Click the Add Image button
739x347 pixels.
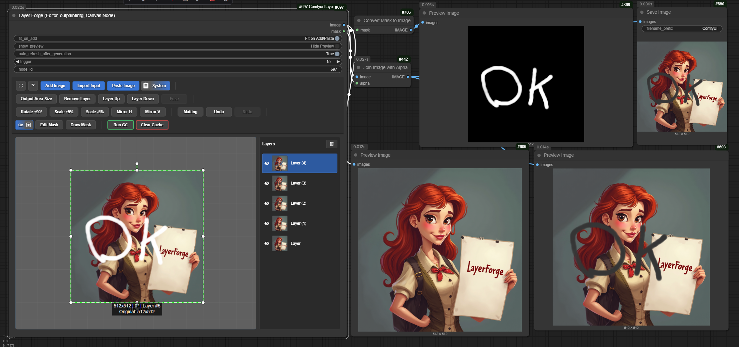(x=55, y=86)
